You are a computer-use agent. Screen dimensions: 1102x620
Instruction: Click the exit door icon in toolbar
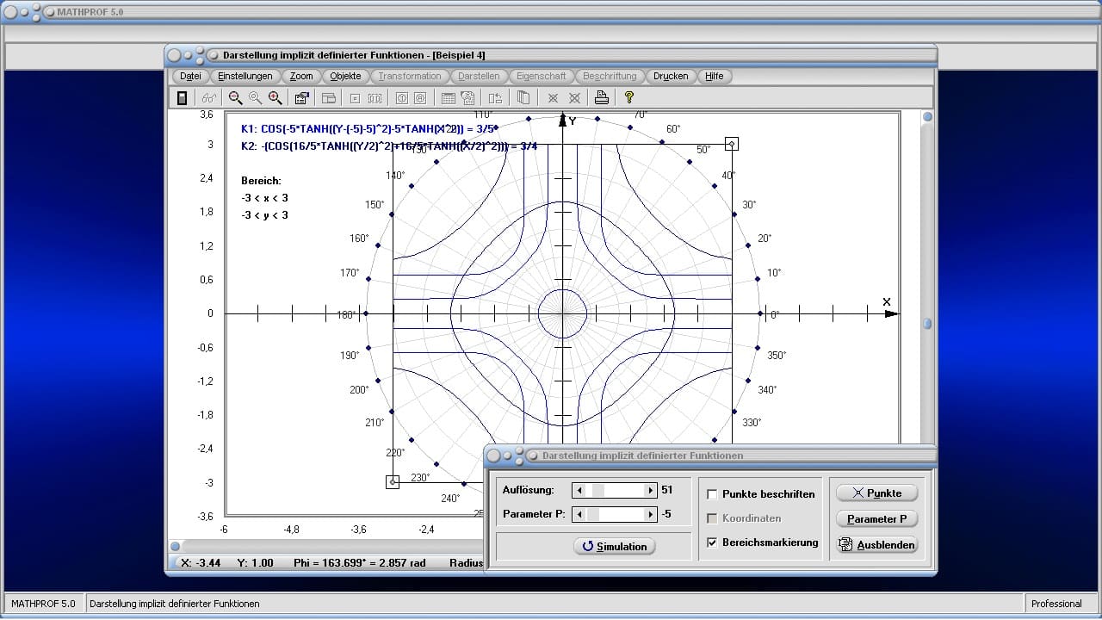coord(182,98)
